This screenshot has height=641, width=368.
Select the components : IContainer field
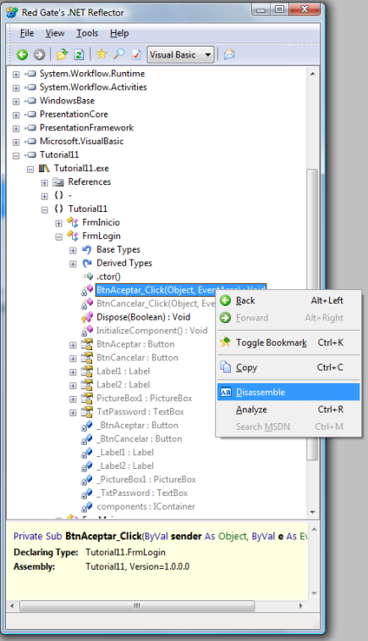[146, 506]
